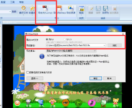Click the Export as FLA/FLEX icon

point(45,8)
